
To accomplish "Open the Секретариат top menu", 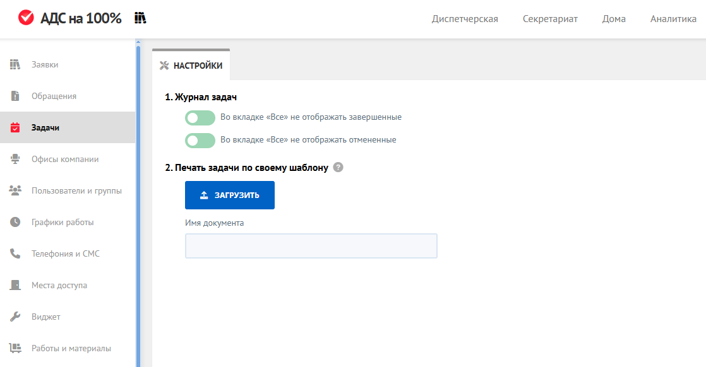I will [550, 19].
